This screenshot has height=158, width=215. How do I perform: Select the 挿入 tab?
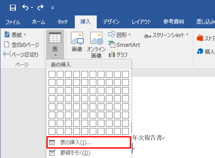[86, 22]
